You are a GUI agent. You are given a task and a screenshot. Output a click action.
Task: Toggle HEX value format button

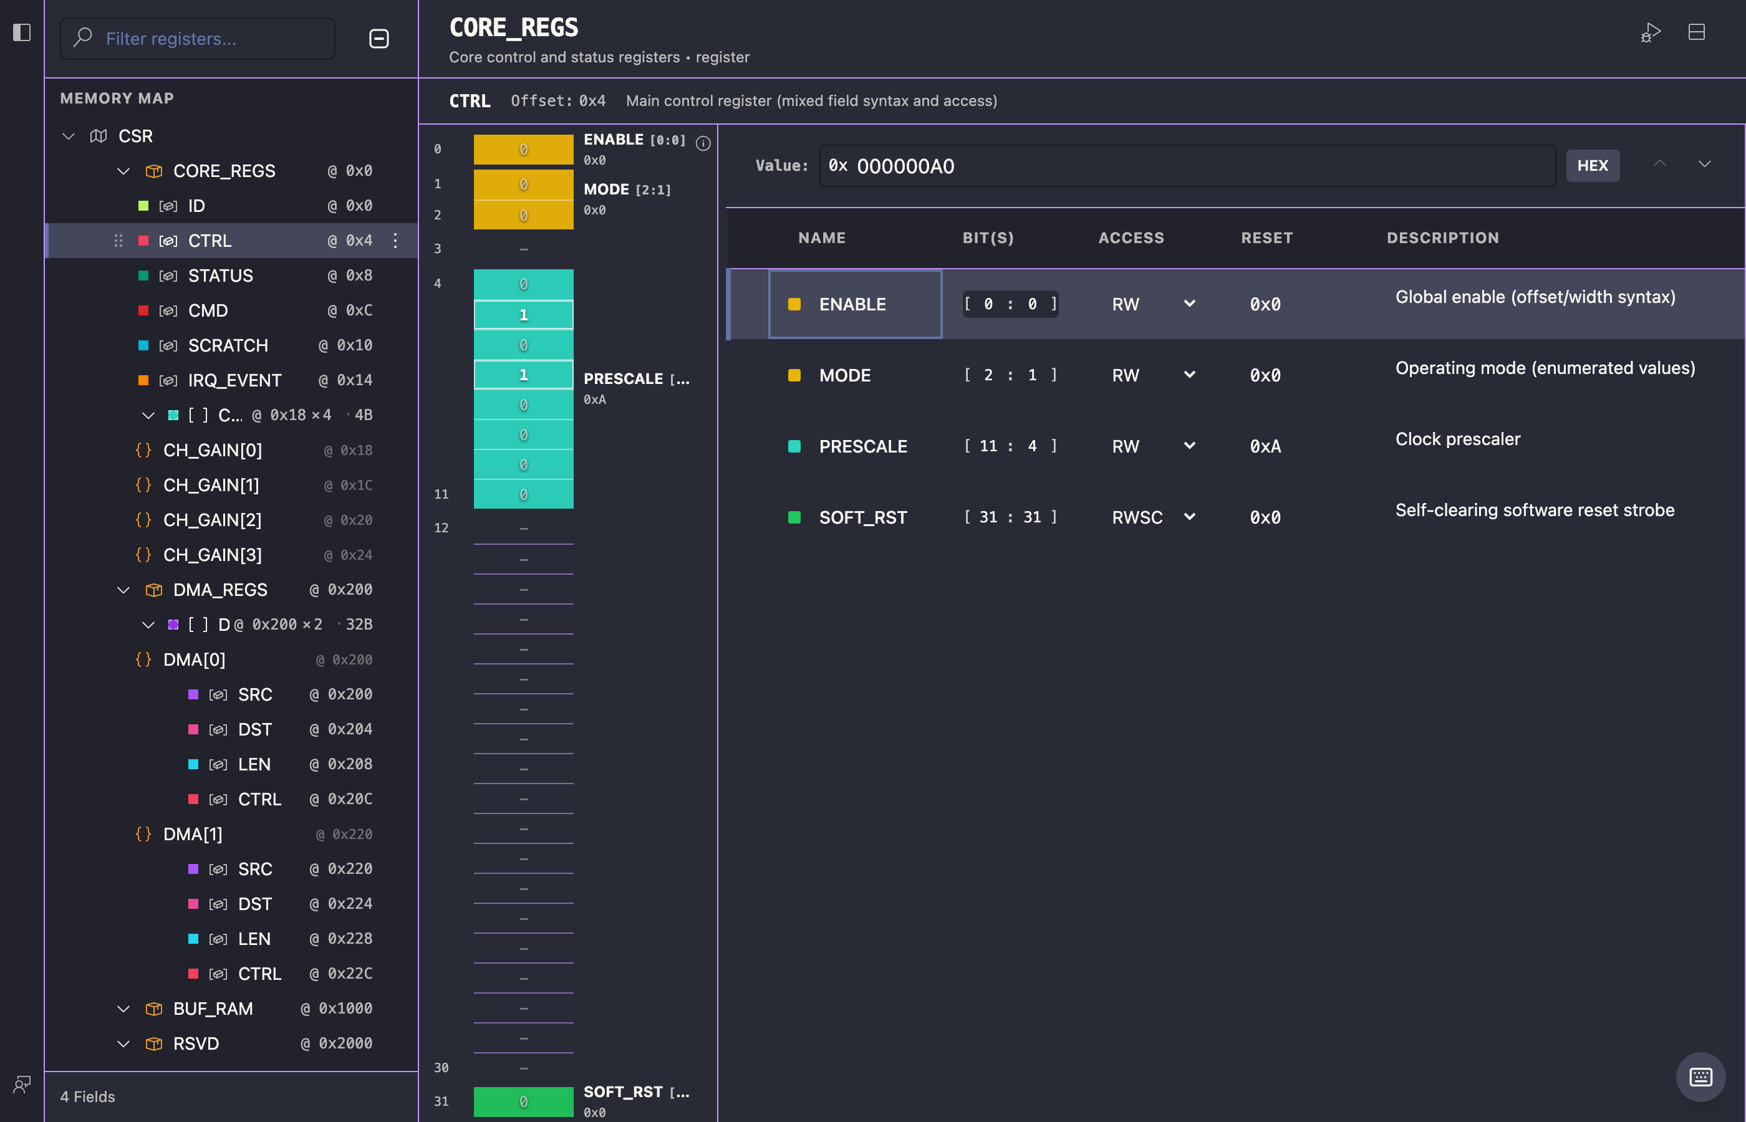[1592, 165]
